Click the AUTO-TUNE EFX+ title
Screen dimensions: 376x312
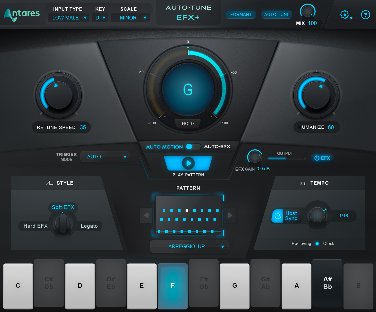pos(188,12)
